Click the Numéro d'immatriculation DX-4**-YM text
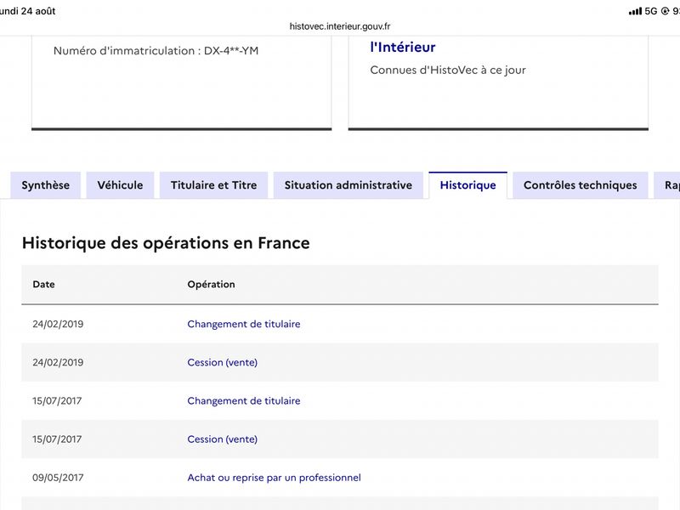680x510 pixels. [156, 51]
